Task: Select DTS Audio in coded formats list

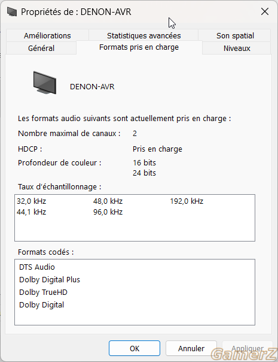Action: (x=37, y=267)
